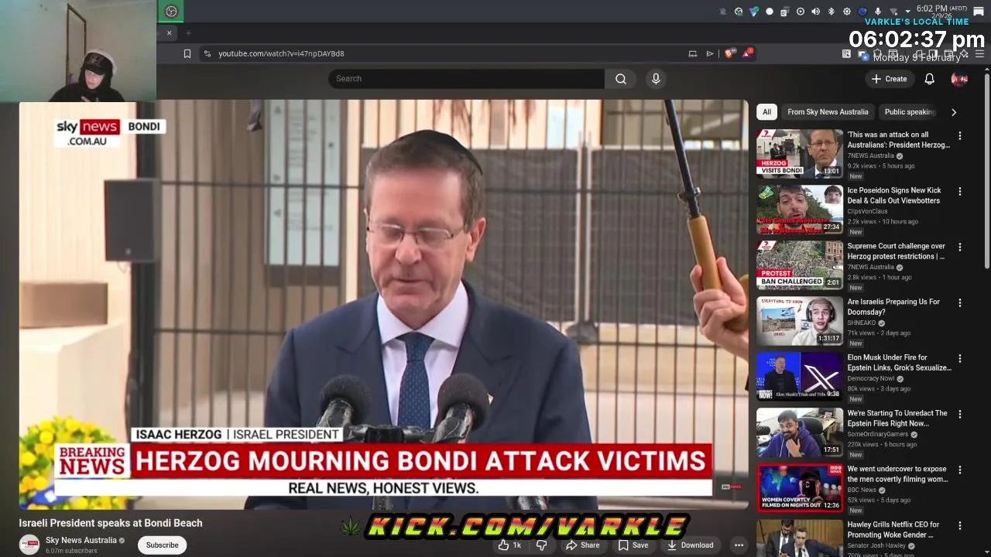Show more filter chips with the arrow
The image size is (991, 557).
pyautogui.click(x=954, y=112)
